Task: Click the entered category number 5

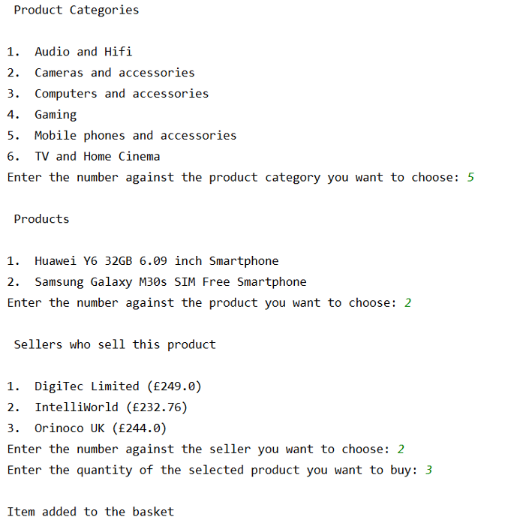Action: (x=470, y=178)
